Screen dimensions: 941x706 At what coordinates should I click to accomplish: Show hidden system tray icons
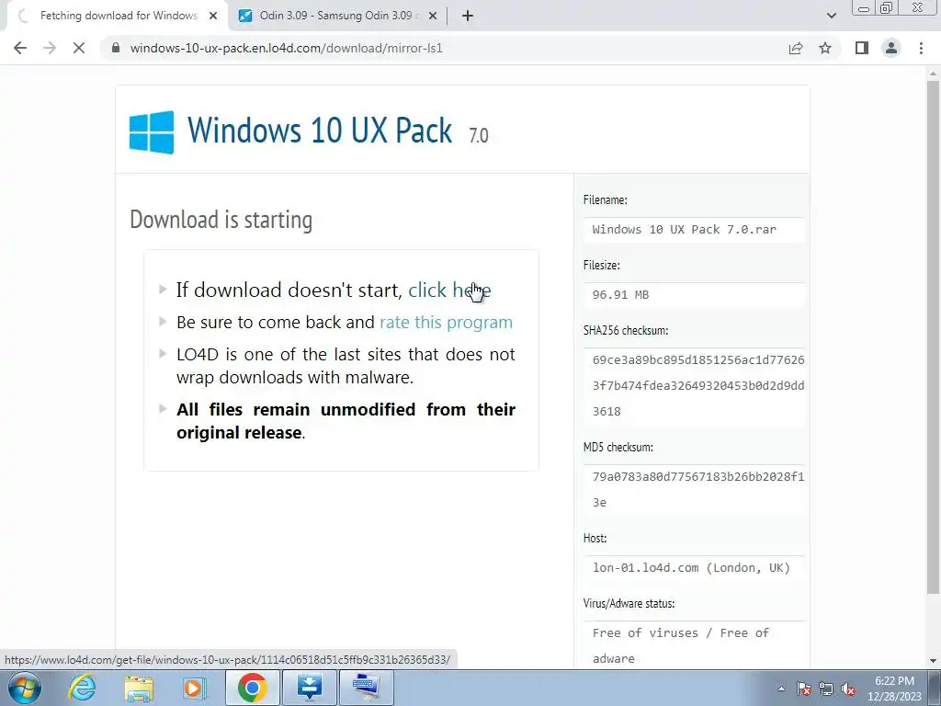(781, 689)
